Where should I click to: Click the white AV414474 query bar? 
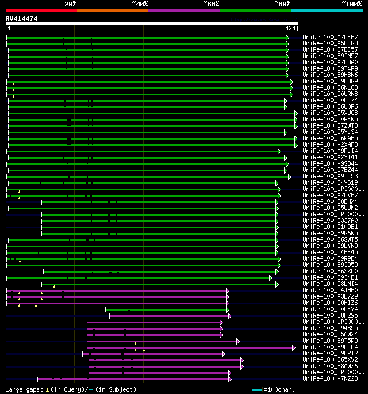(x=152, y=24)
